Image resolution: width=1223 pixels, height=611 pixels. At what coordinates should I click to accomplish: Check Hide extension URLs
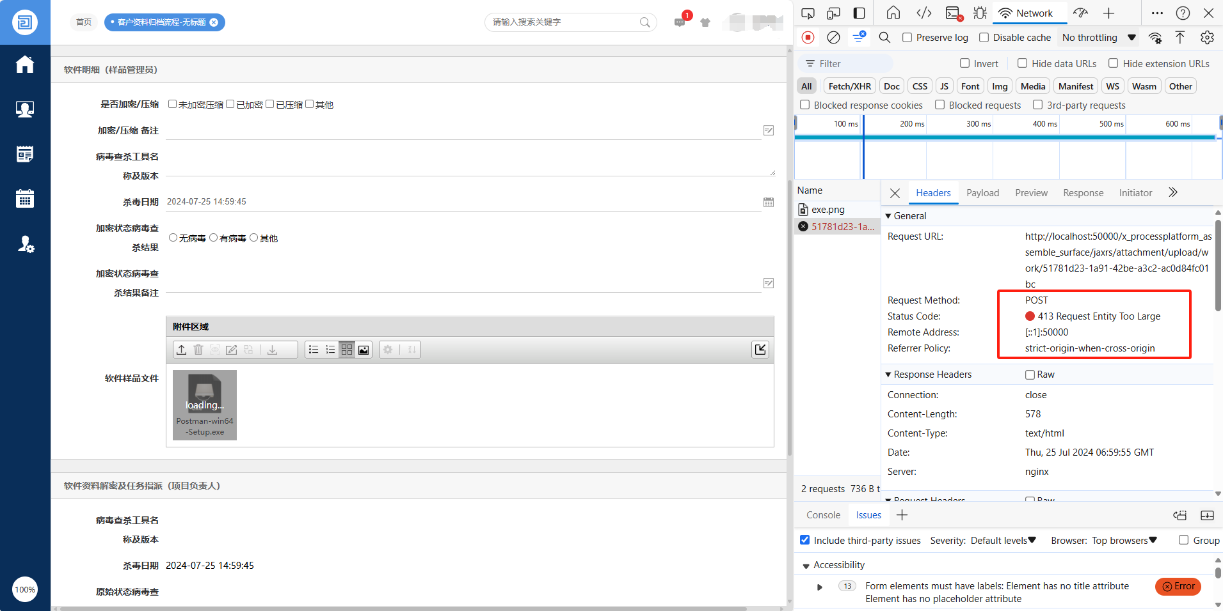(1113, 63)
